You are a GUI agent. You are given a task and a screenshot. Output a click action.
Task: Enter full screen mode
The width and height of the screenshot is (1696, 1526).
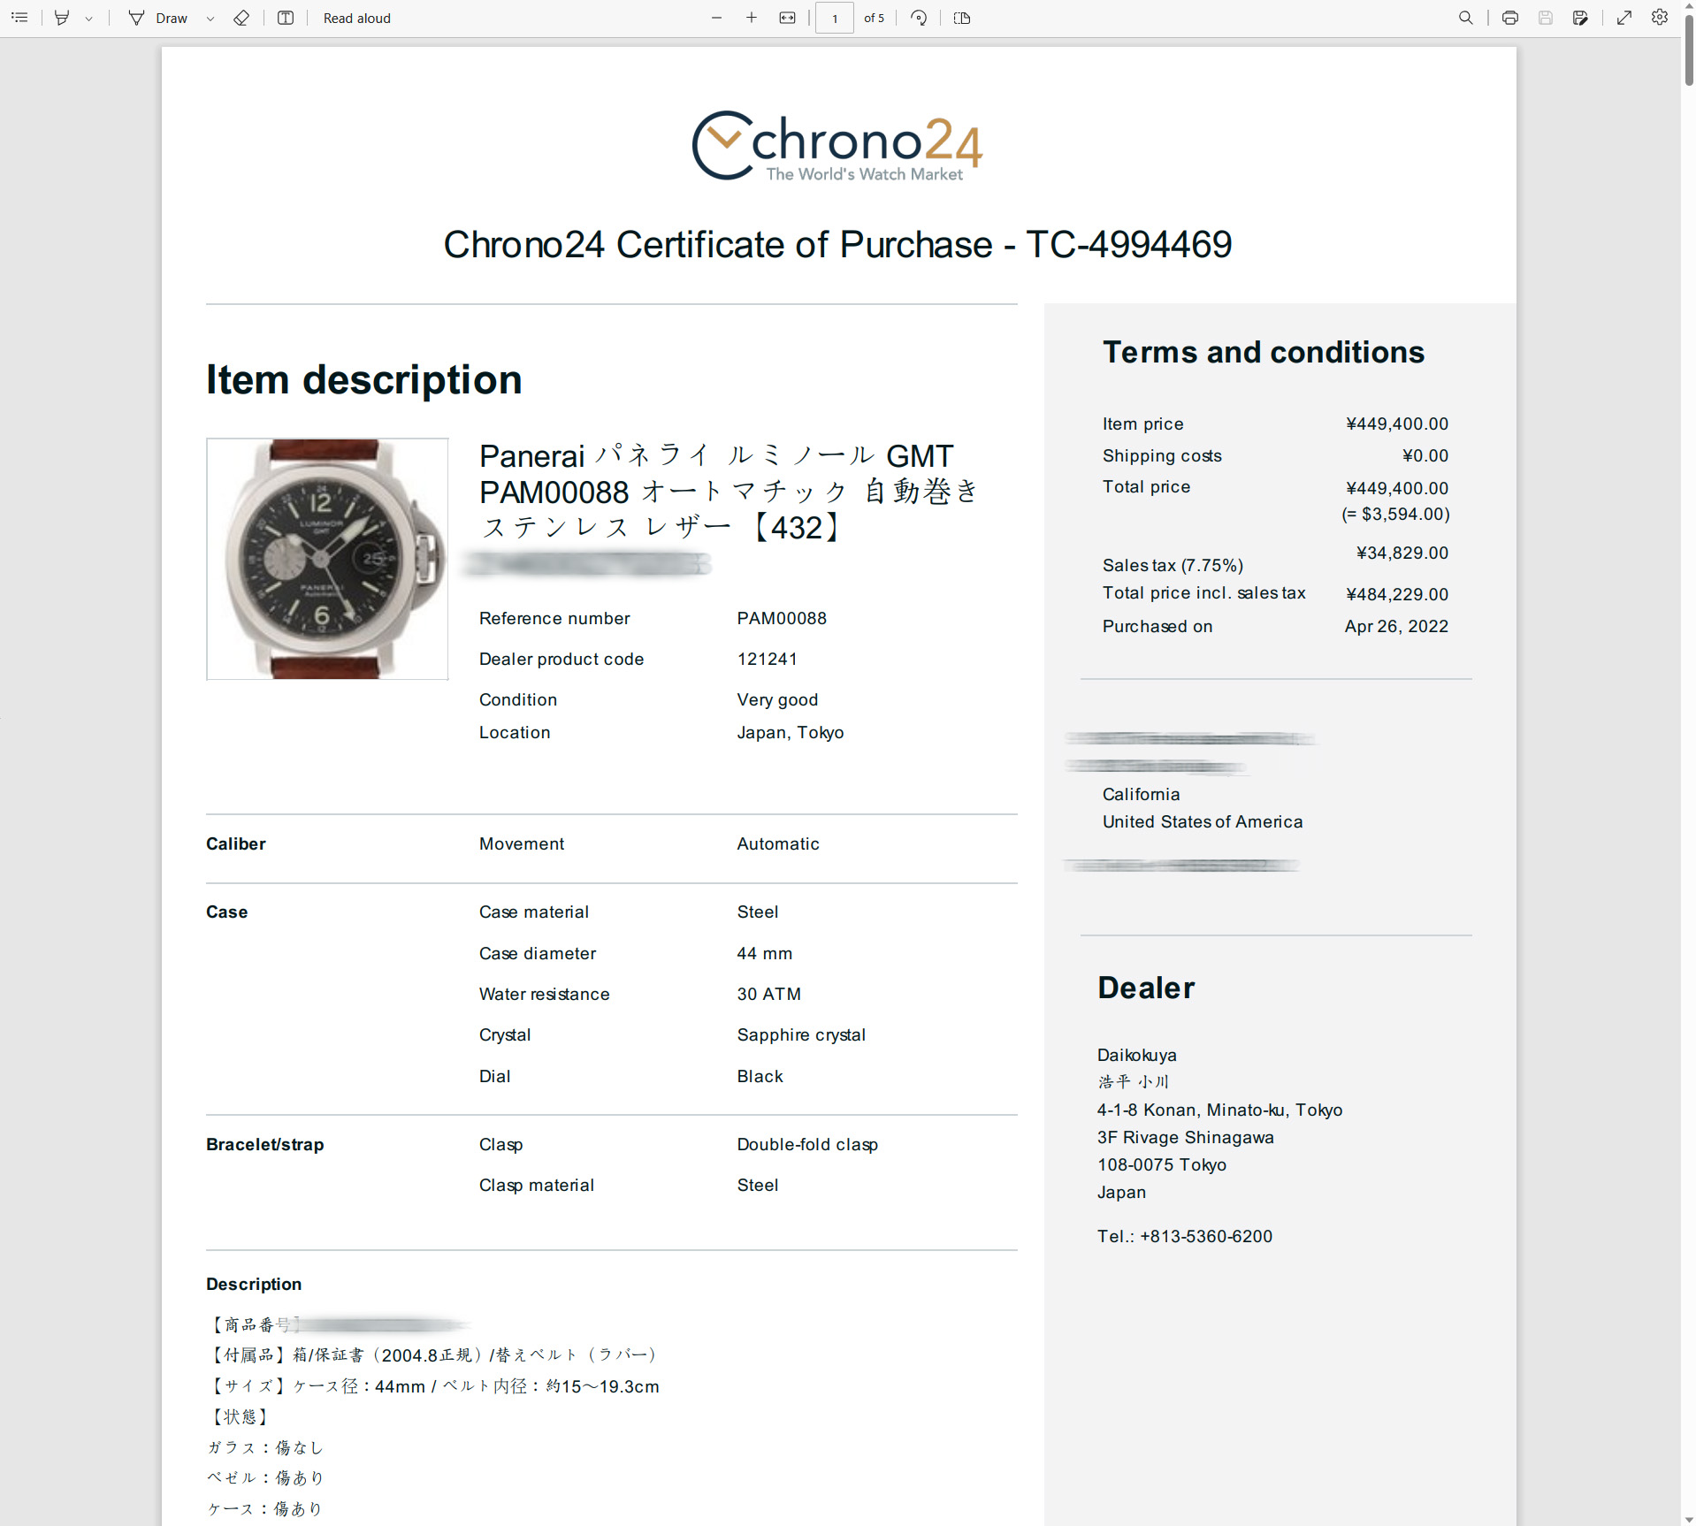[1624, 18]
